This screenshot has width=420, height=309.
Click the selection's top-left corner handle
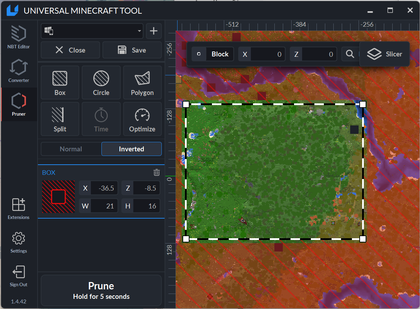pos(186,104)
